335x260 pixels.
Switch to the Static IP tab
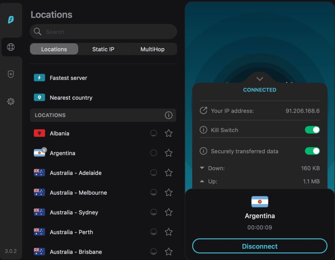(x=103, y=49)
